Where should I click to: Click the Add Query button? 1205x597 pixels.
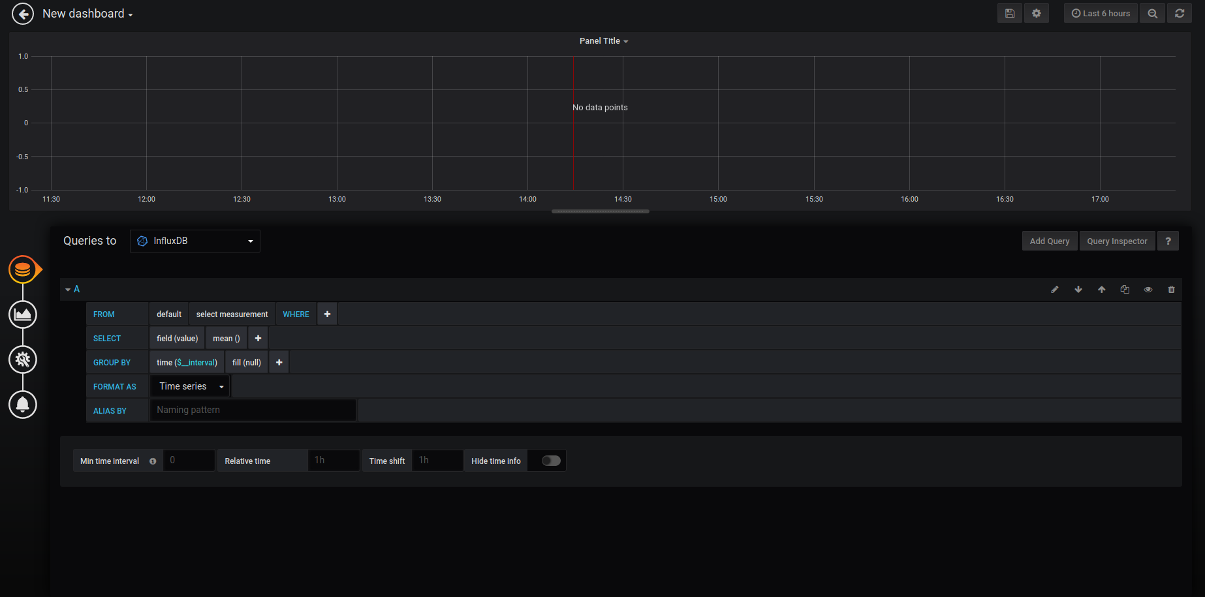1049,241
